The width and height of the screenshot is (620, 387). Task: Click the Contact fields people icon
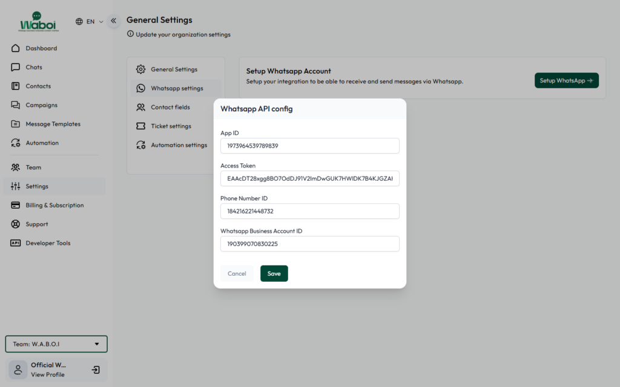pos(140,108)
